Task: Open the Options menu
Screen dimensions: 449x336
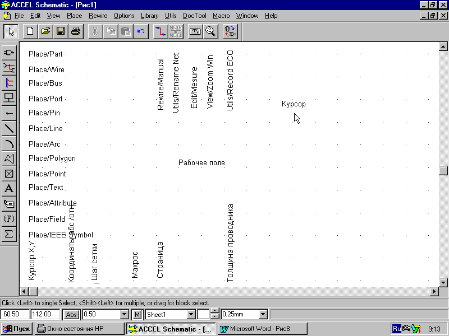Action: 124,16
